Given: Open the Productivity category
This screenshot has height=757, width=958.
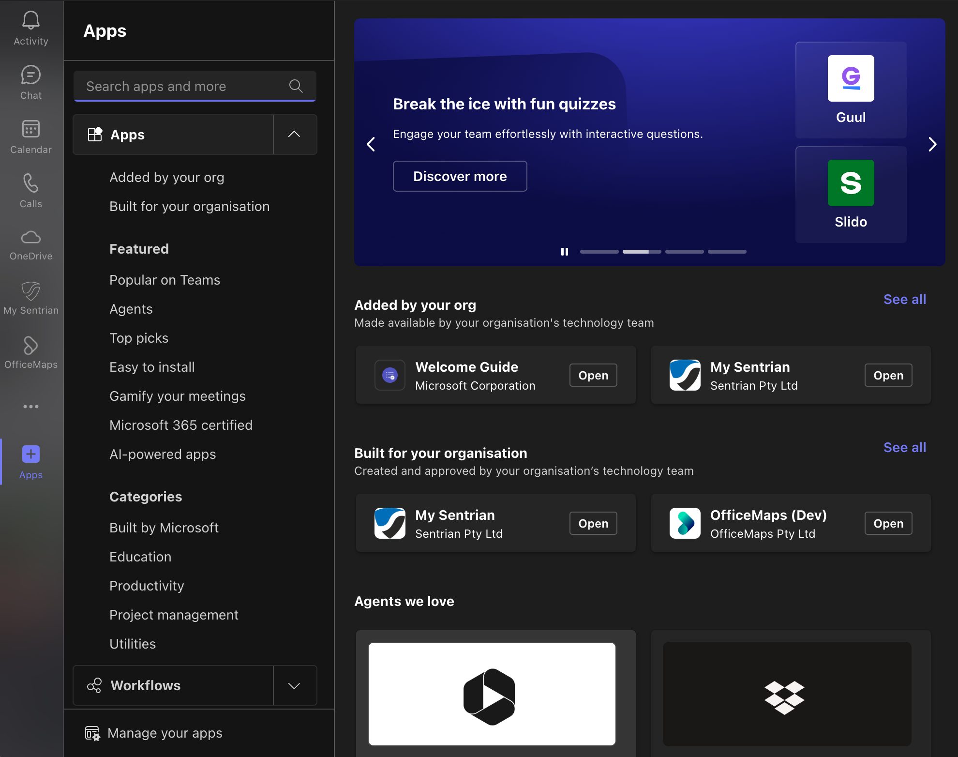Looking at the screenshot, I should pos(147,586).
